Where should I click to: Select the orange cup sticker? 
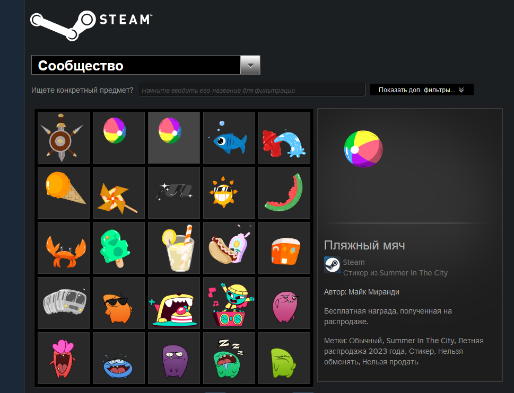click(x=284, y=248)
